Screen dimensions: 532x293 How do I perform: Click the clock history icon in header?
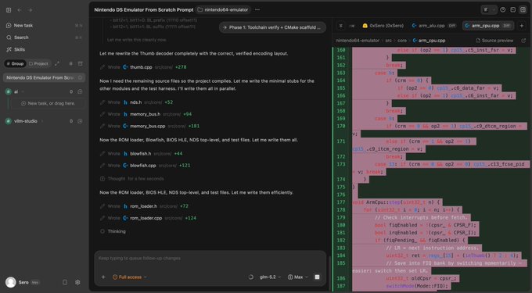[503, 10]
